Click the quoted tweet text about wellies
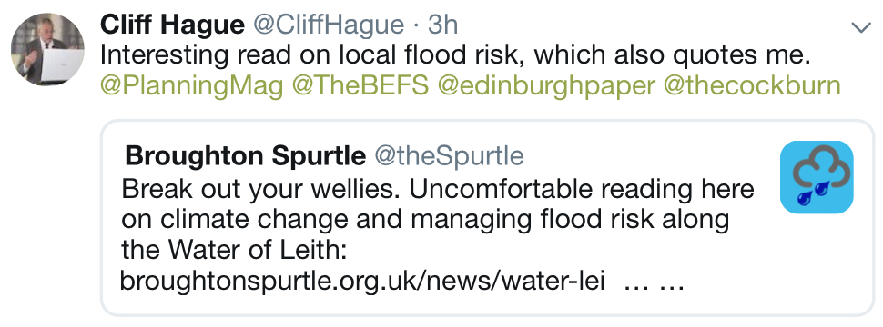Screen dimensions: 883x327 pos(438,235)
